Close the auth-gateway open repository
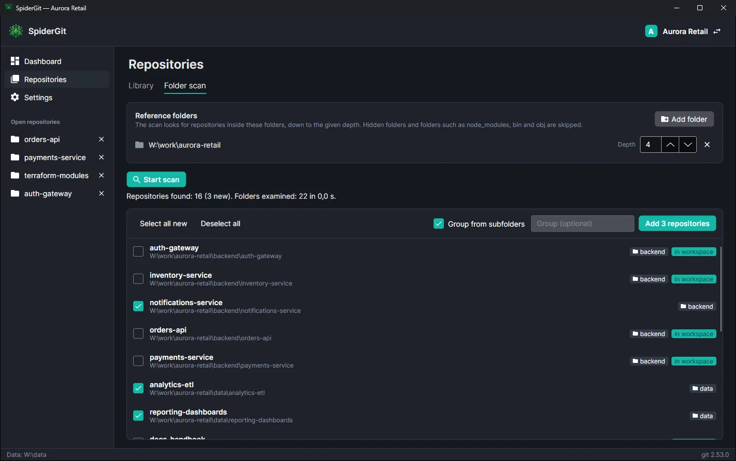 click(x=102, y=194)
